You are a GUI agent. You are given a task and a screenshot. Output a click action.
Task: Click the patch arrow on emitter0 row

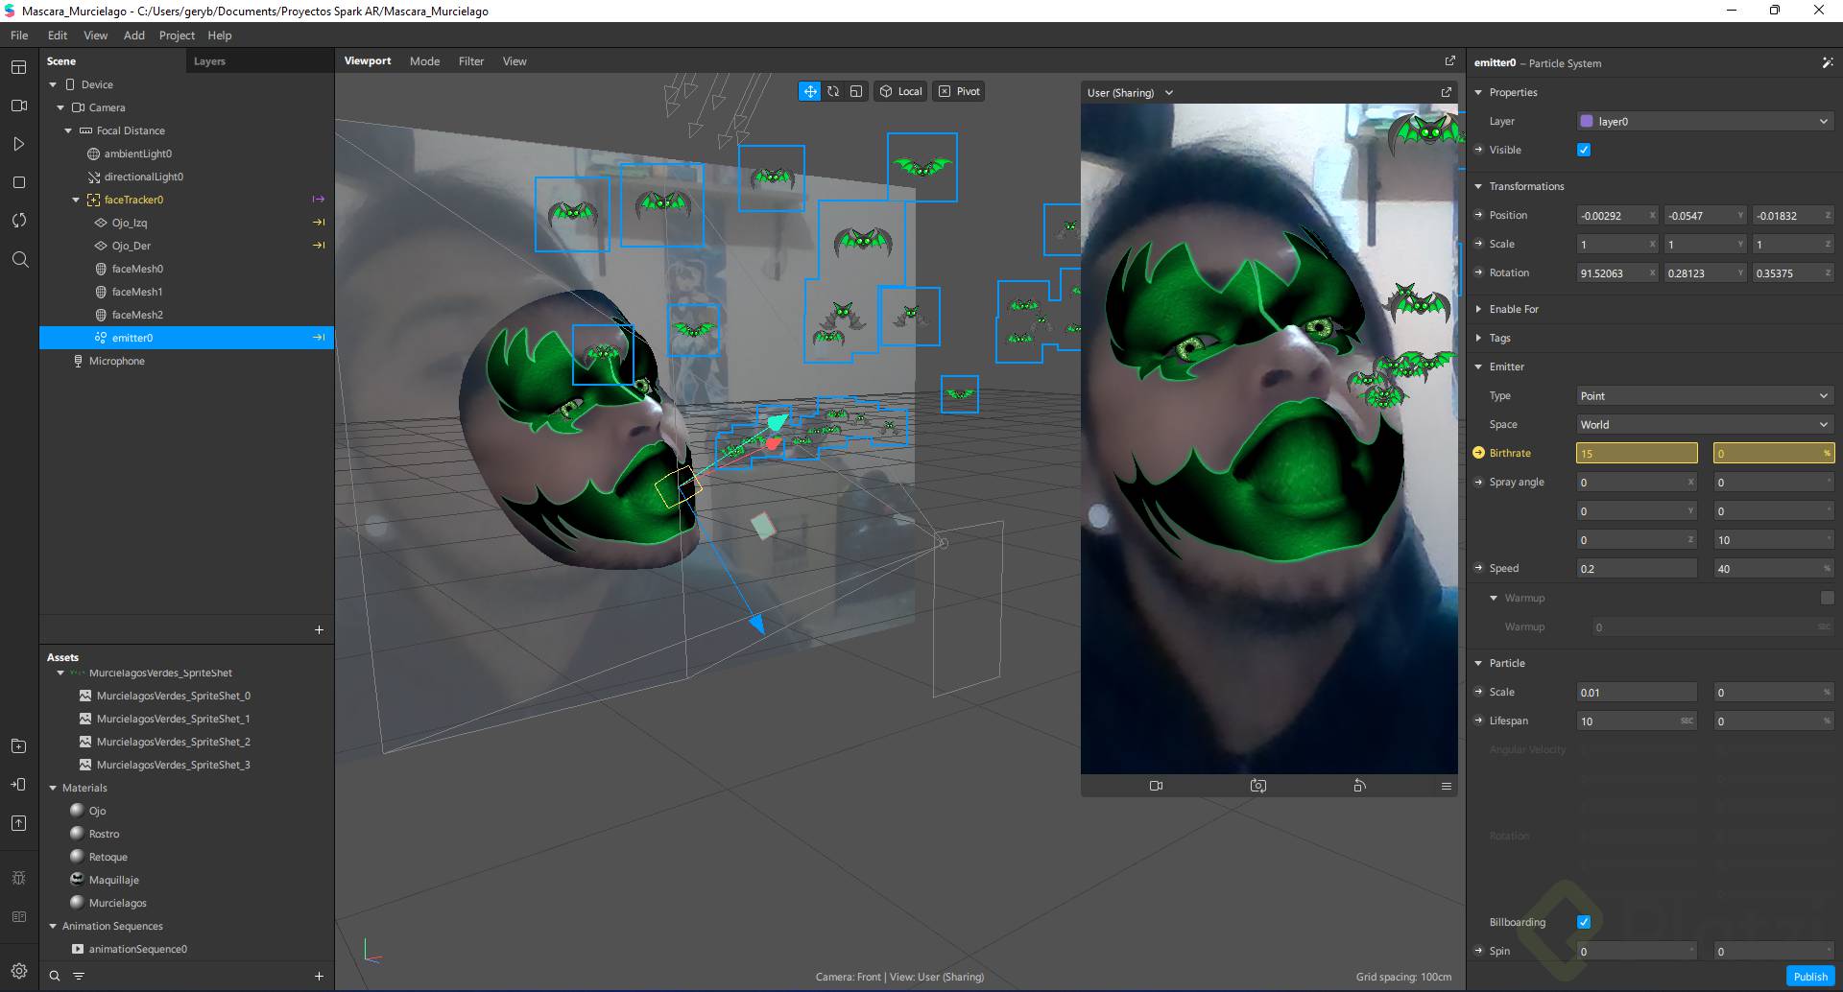click(319, 338)
